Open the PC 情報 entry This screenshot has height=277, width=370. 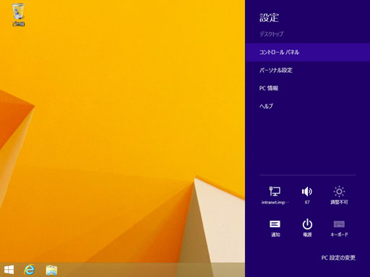[307, 88]
